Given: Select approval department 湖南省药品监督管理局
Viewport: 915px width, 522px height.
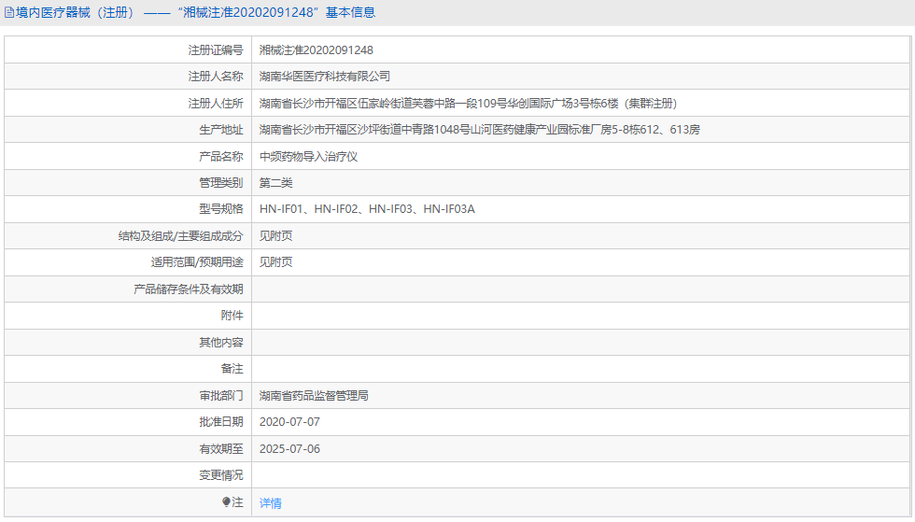Looking at the screenshot, I should point(314,396).
